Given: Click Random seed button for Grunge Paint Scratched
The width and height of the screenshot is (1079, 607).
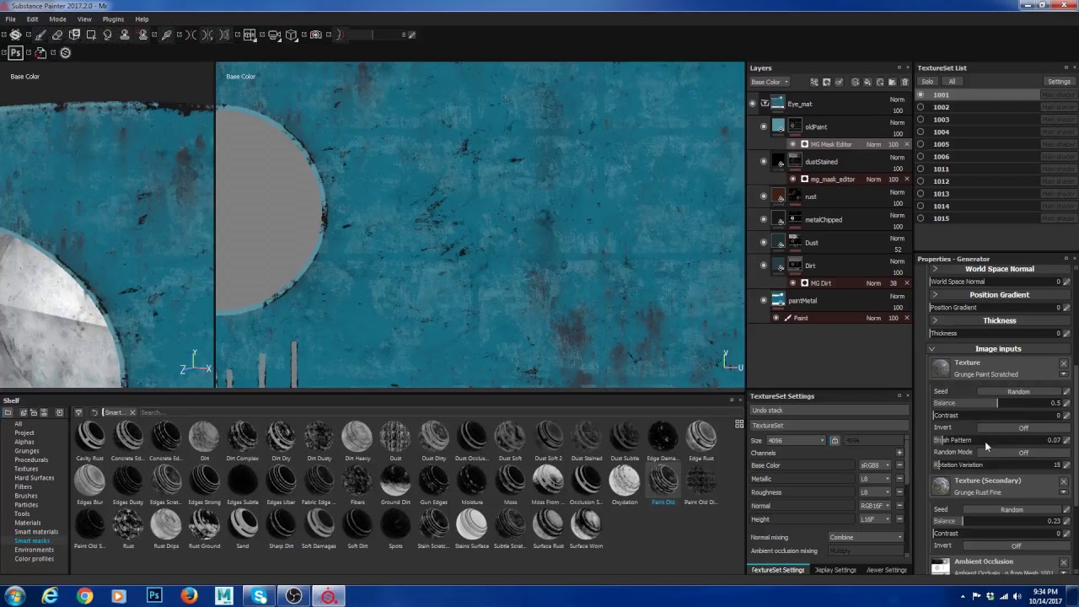Looking at the screenshot, I should 1018,391.
